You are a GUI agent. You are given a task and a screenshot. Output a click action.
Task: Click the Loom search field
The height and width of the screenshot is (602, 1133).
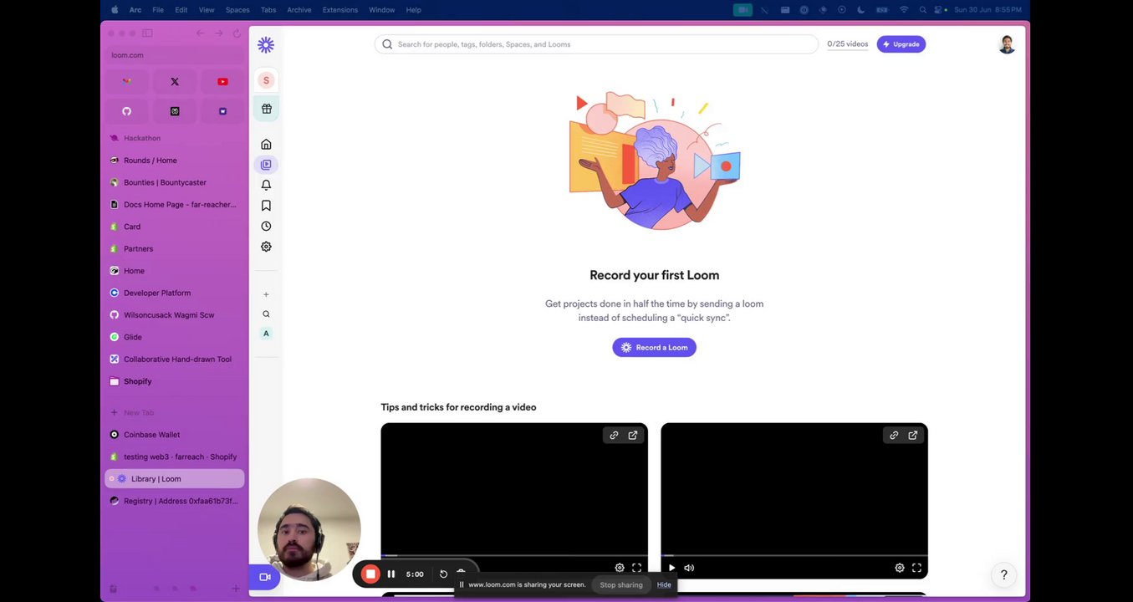(596, 44)
